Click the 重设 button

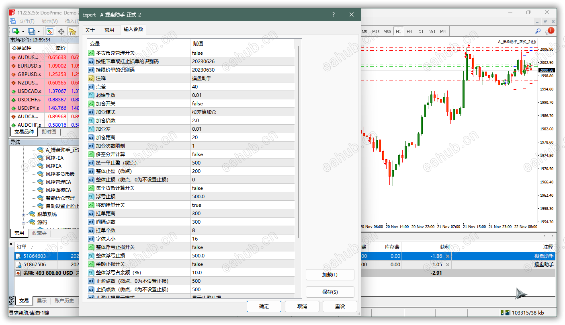[x=340, y=306]
